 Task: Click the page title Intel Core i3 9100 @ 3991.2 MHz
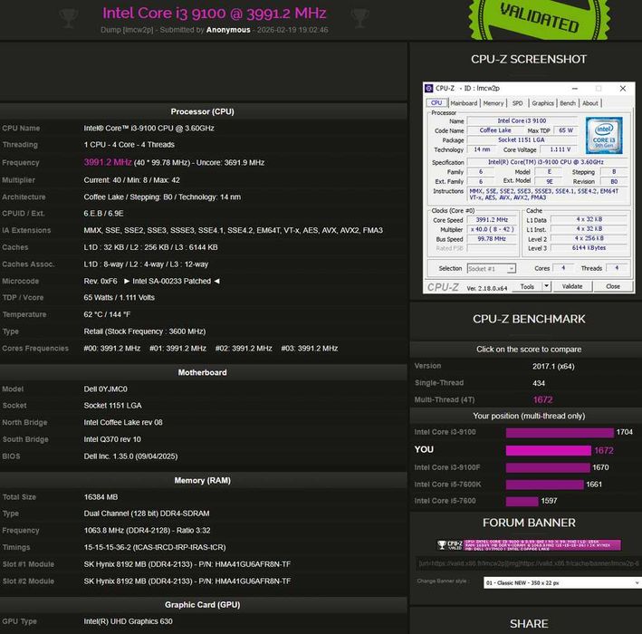[214, 13]
